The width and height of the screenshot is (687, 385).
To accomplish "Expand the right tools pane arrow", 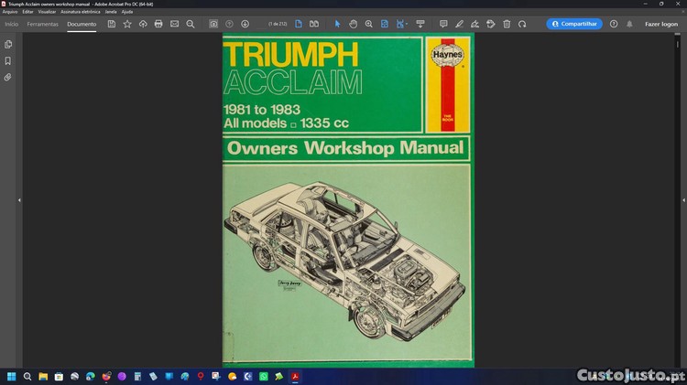I will coord(684,200).
